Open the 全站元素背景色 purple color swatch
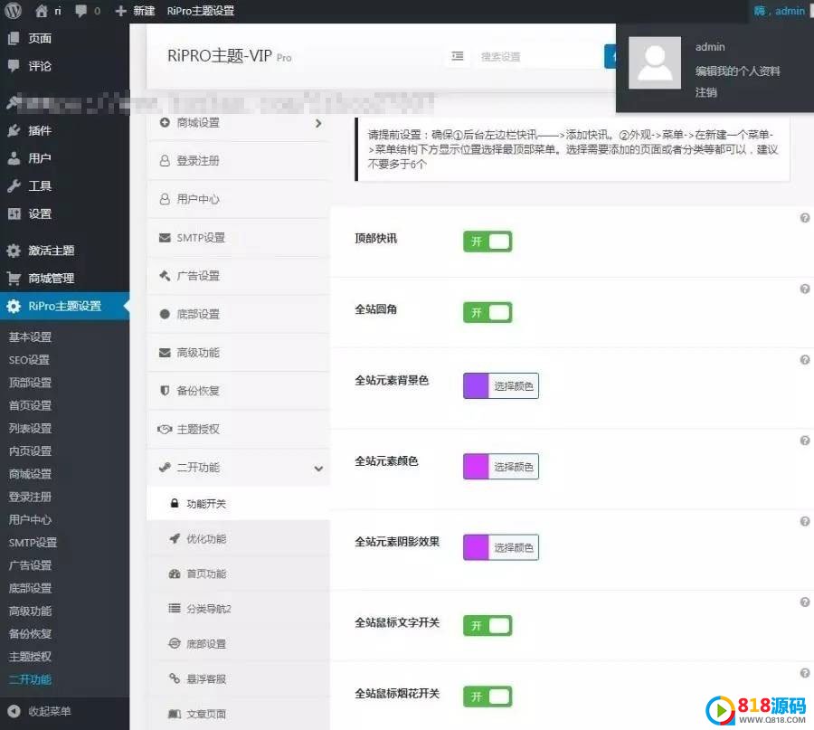This screenshot has width=814, height=730. [x=476, y=385]
